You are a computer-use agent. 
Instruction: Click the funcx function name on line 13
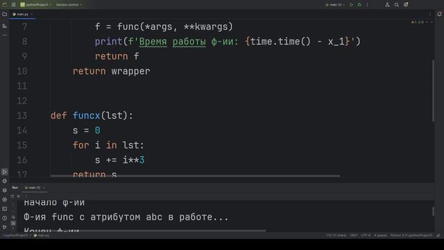pos(86,116)
